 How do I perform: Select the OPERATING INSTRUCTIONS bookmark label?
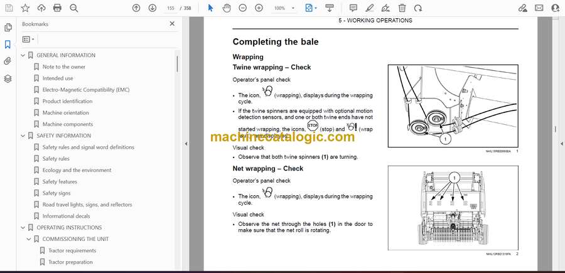click(x=69, y=228)
